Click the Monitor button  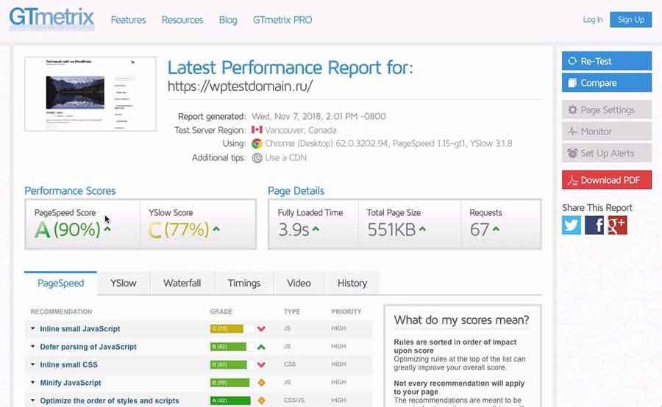(607, 132)
